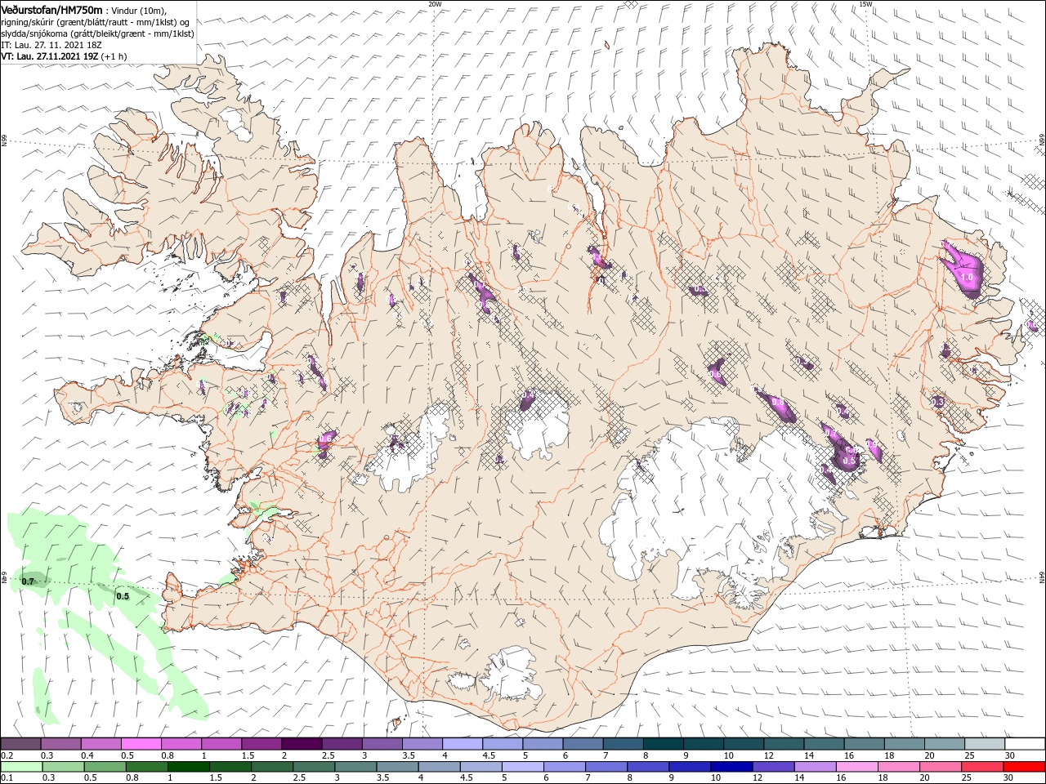Click the Veðurstofan/HM750m map title

51,9
